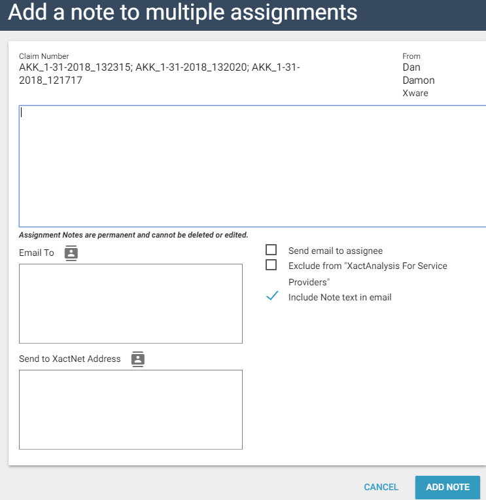This screenshot has width=486, height=500.
Task: Click the "Claim Number" caption
Action: click(x=44, y=56)
